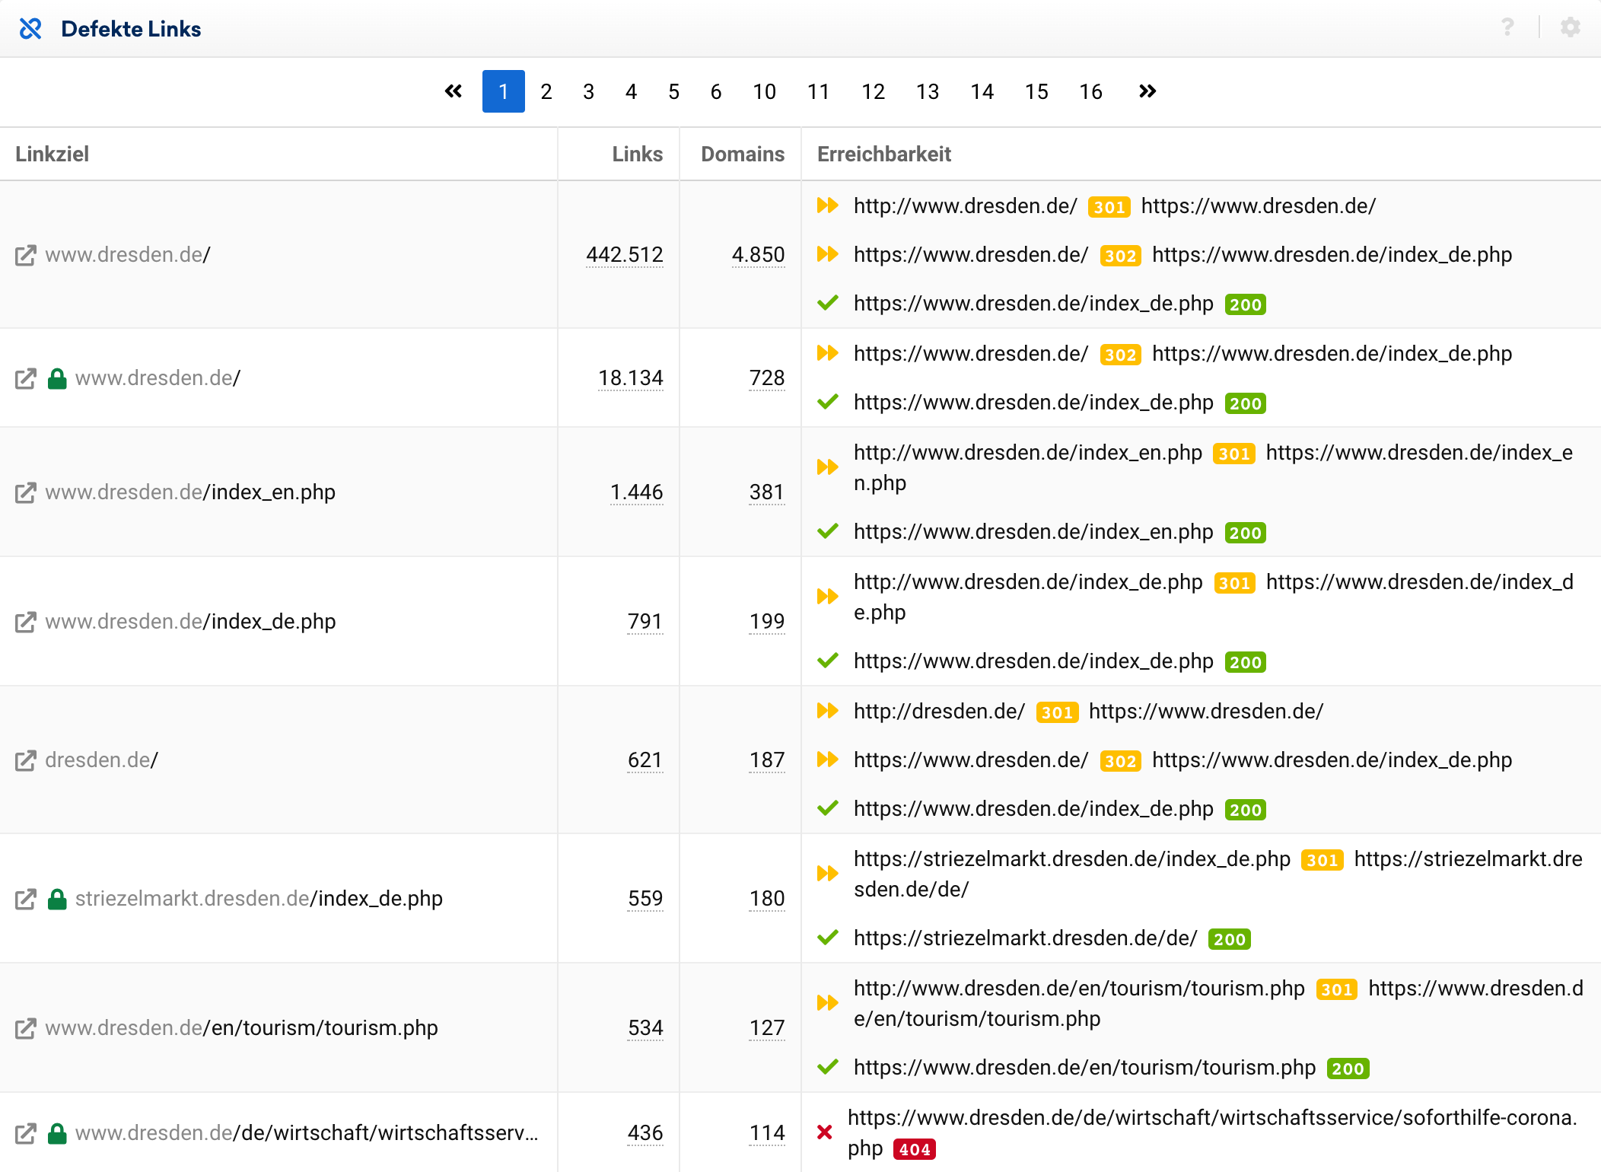
Task: Open external link icon for dresden.de/
Action: pos(26,760)
